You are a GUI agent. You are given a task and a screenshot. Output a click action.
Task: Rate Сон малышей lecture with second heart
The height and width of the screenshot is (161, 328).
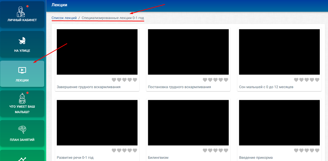(301, 80)
